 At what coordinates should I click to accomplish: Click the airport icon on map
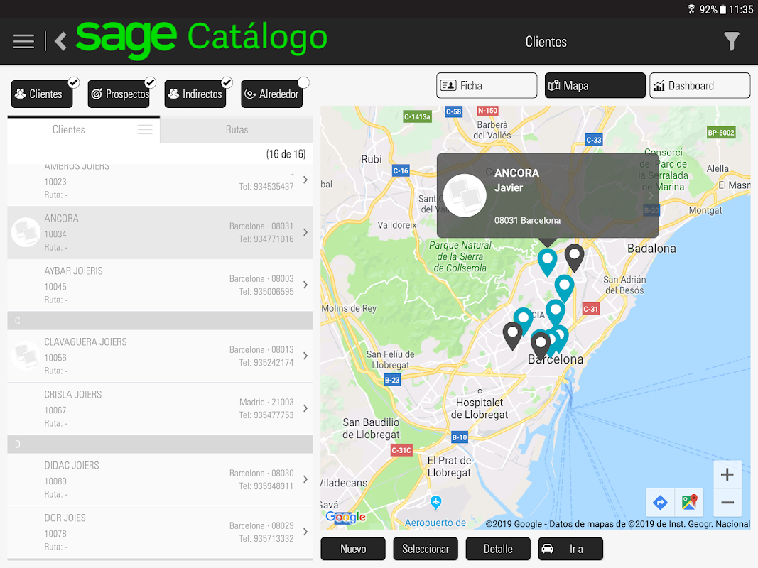435,502
